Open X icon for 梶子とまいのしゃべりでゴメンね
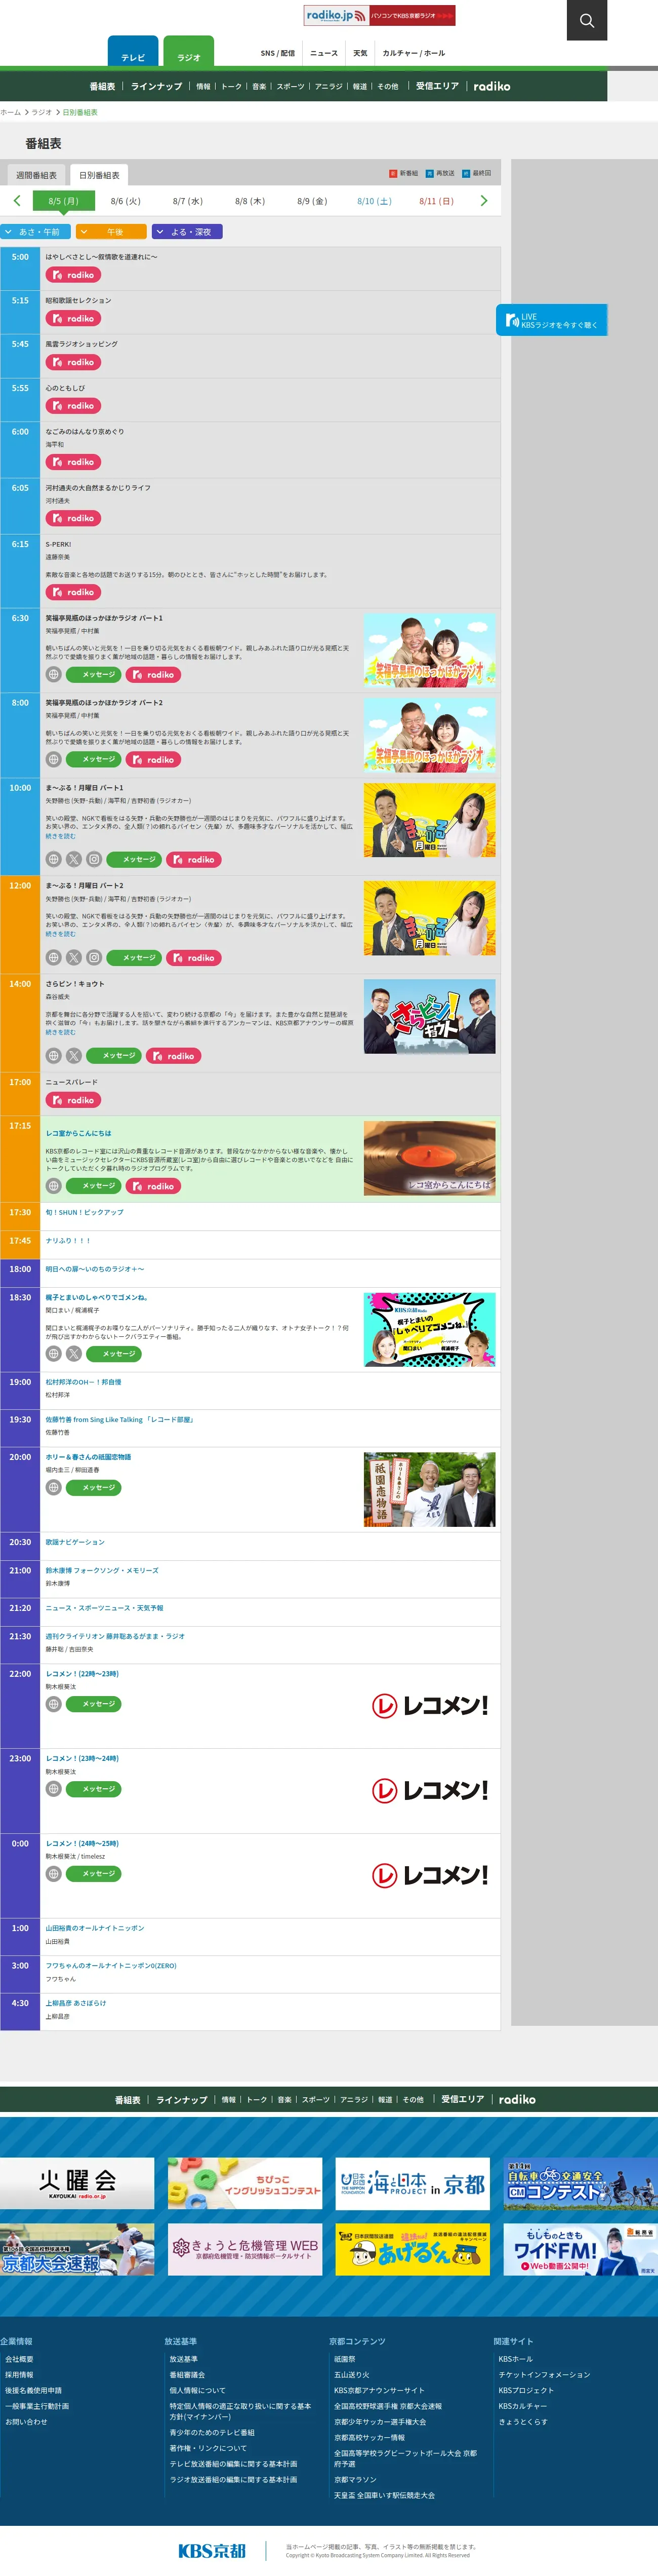This screenshot has height=2576, width=658. click(74, 1354)
